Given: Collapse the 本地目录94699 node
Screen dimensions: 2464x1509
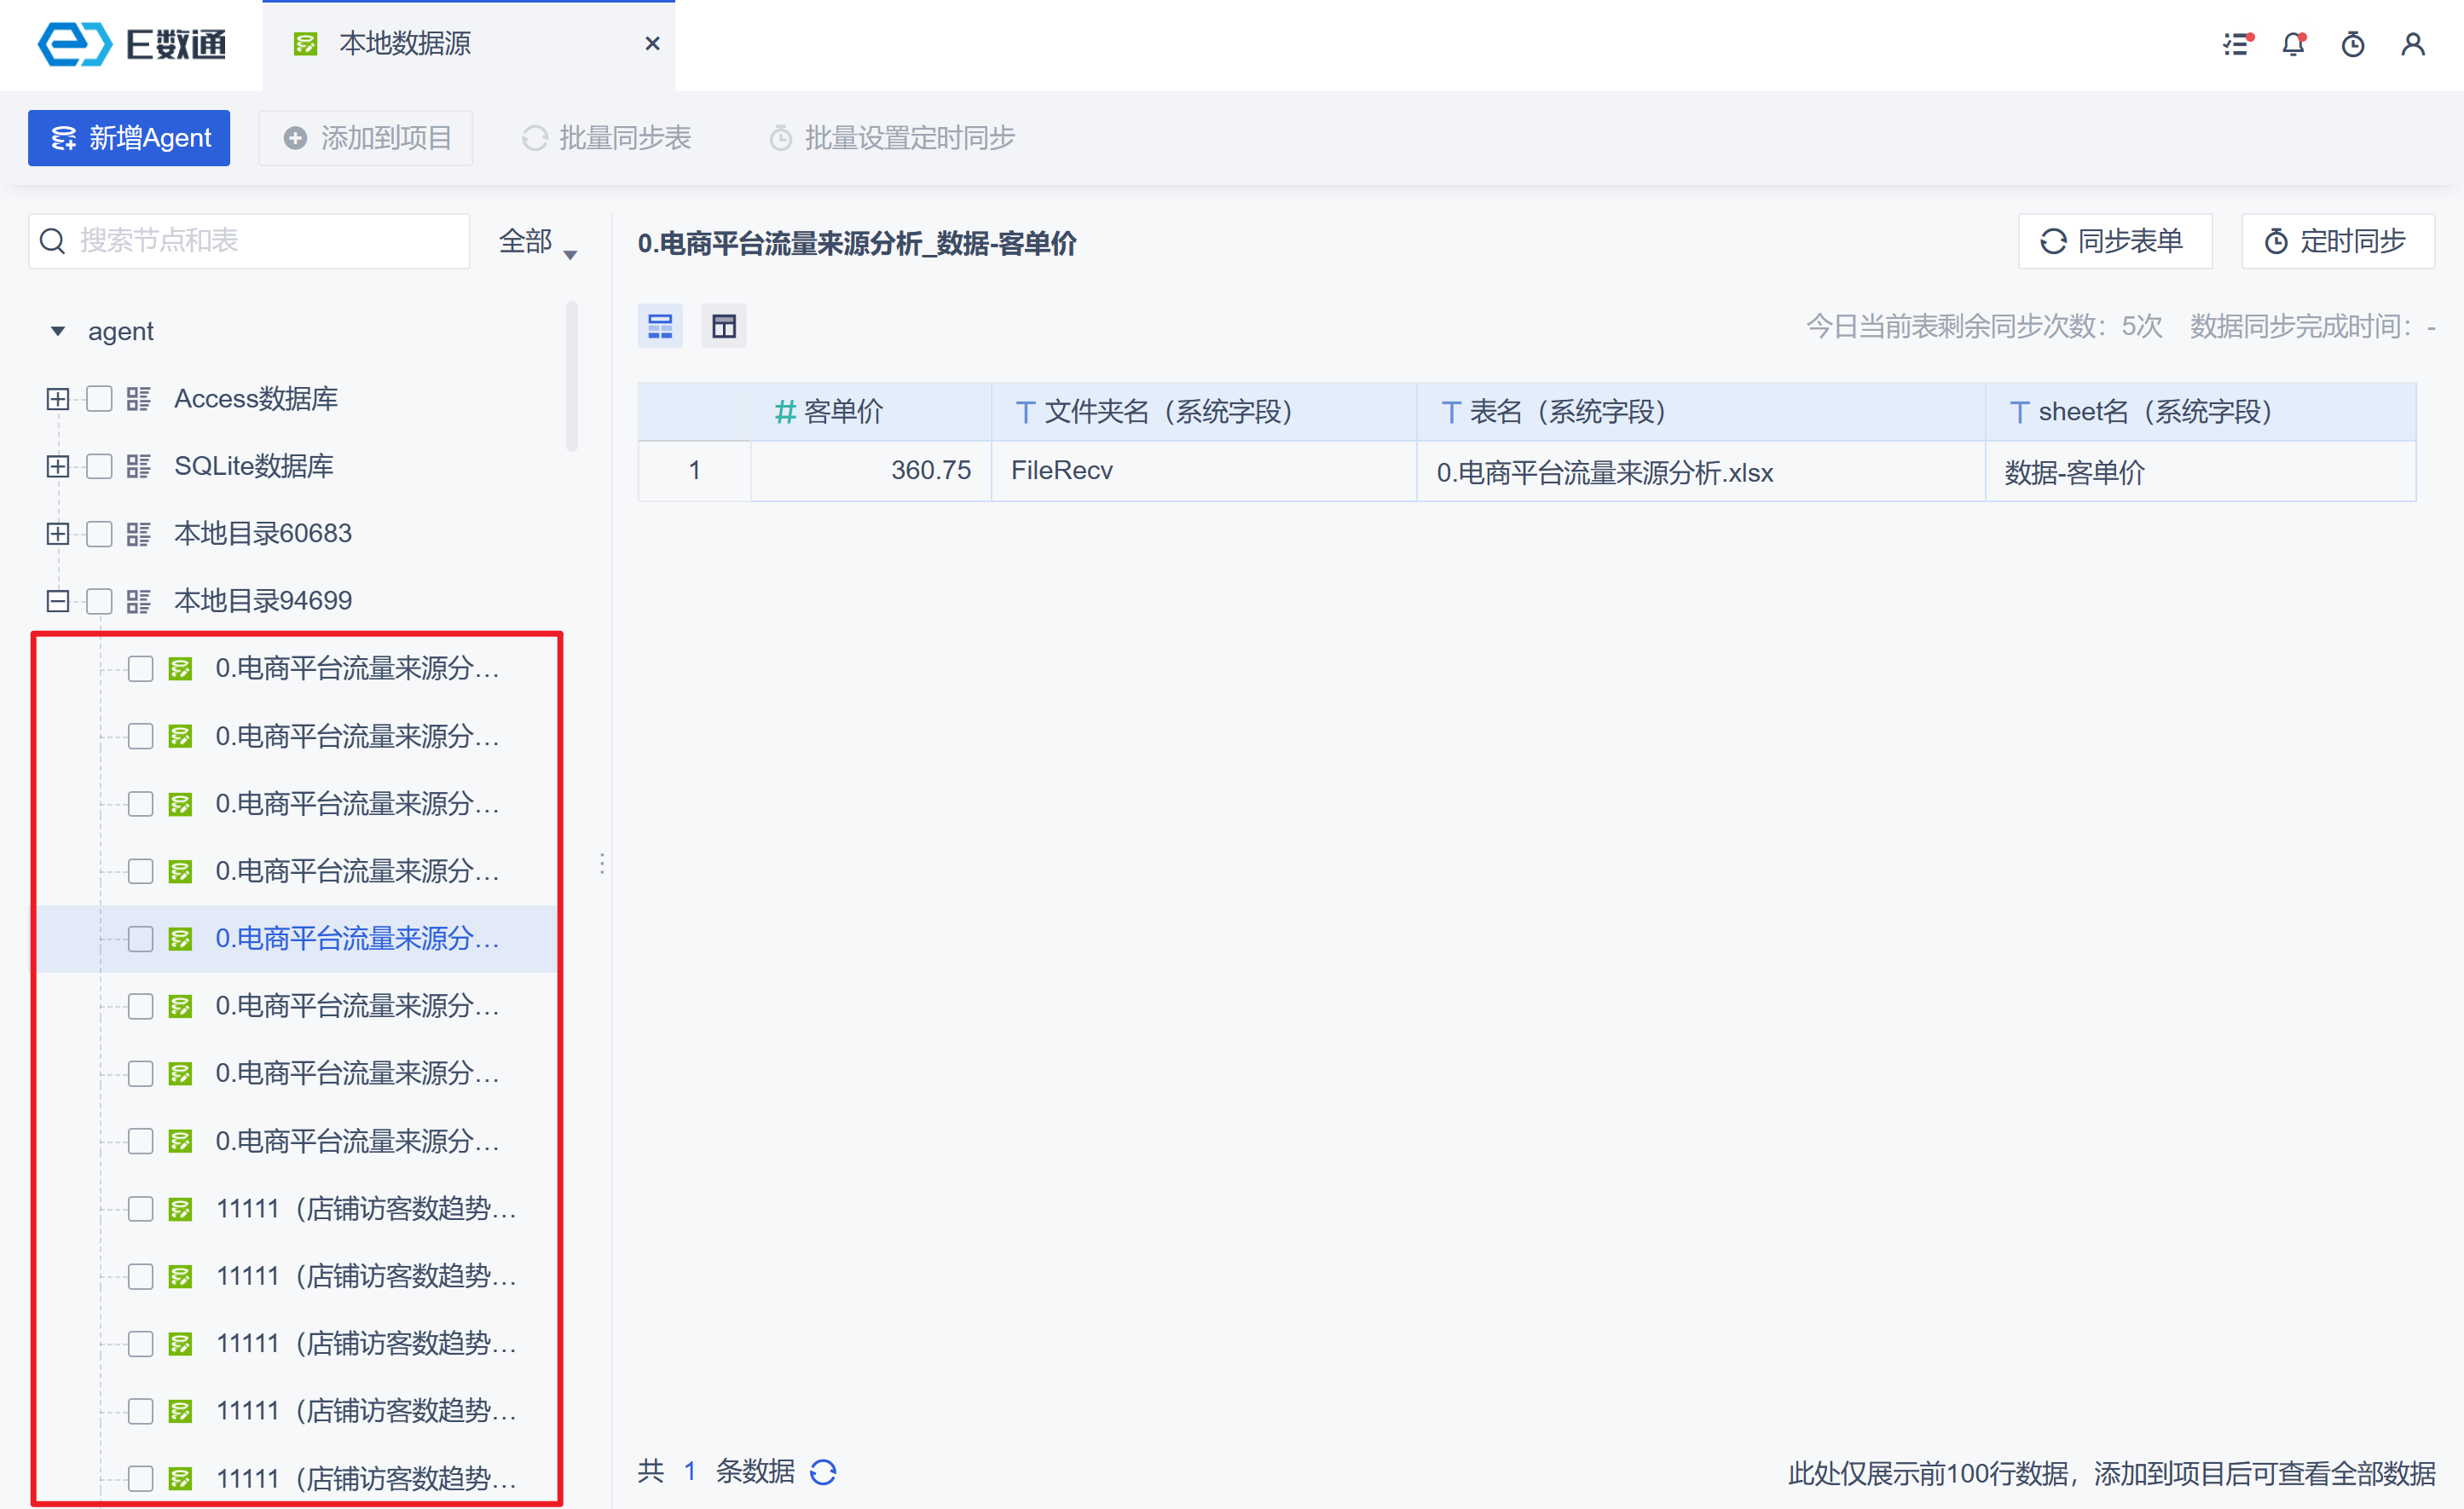Looking at the screenshot, I should coord(58,601).
